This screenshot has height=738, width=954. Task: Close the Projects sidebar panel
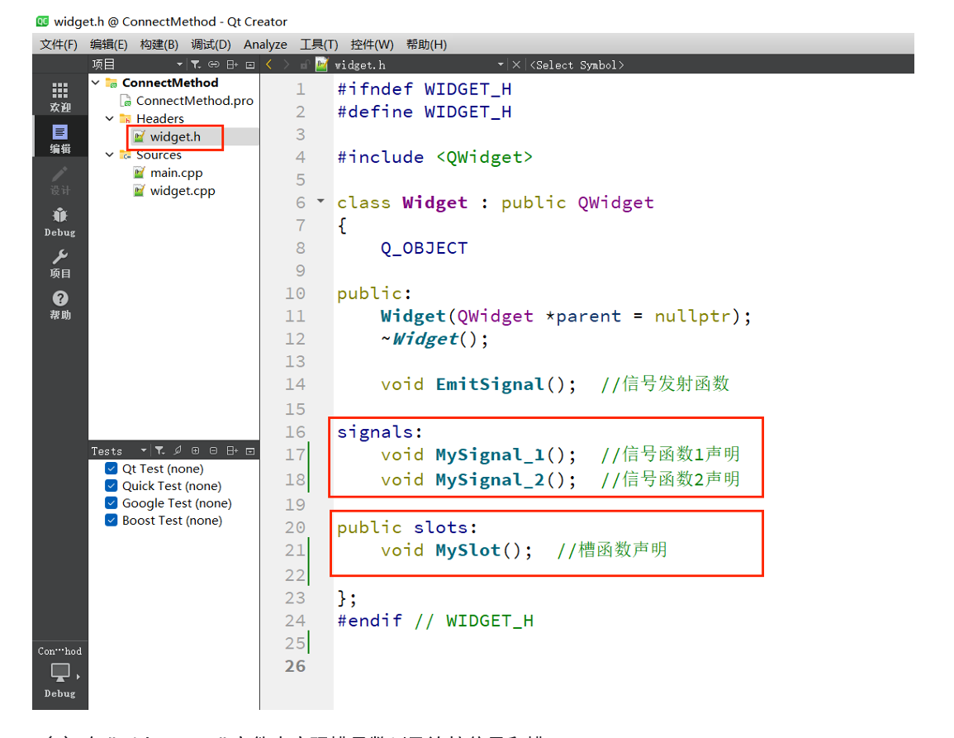250,64
